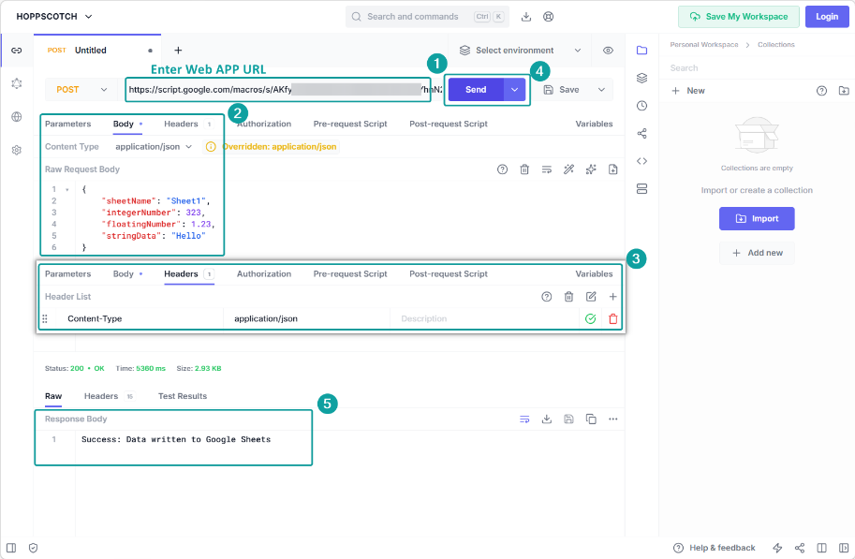855x559 pixels.
Task: Click the Send request button
Action: click(476, 90)
